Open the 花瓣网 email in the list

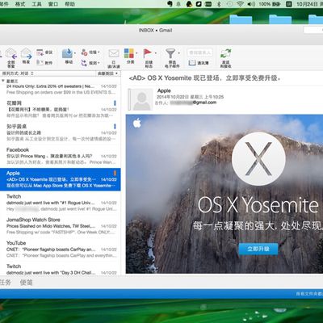(61, 109)
